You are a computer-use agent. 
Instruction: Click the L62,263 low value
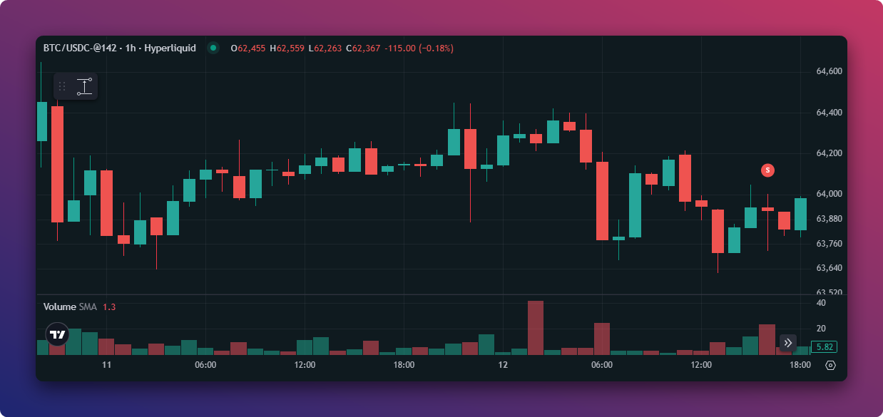(x=325, y=48)
